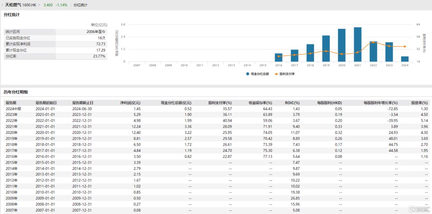This screenshot has width=432, height=214.
Task: Click the 统计区间 2006年至今 summary row
Action: (55, 32)
